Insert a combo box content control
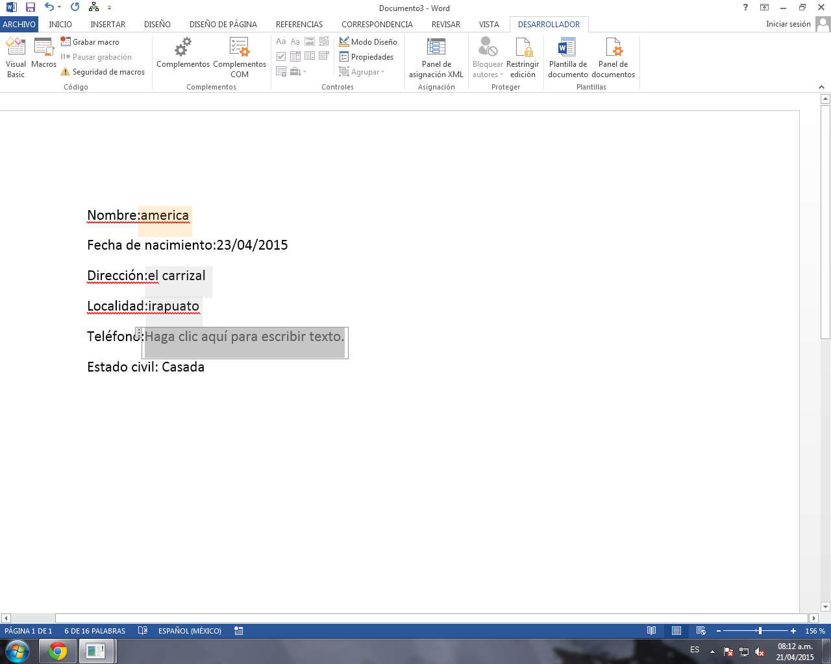This screenshot has height=664, width=831. click(x=295, y=56)
